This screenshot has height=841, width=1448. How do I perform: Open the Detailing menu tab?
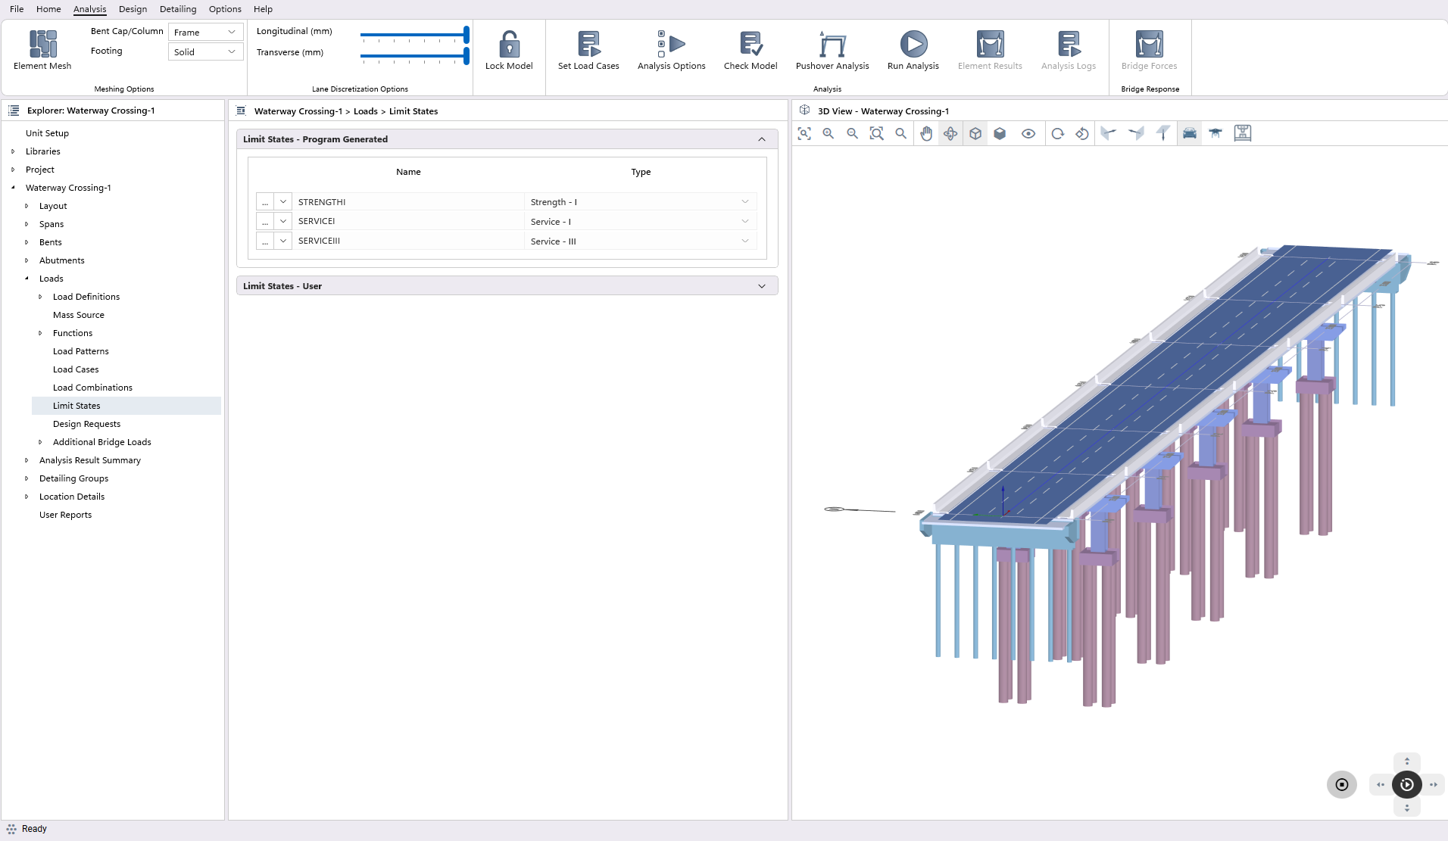[x=178, y=9]
